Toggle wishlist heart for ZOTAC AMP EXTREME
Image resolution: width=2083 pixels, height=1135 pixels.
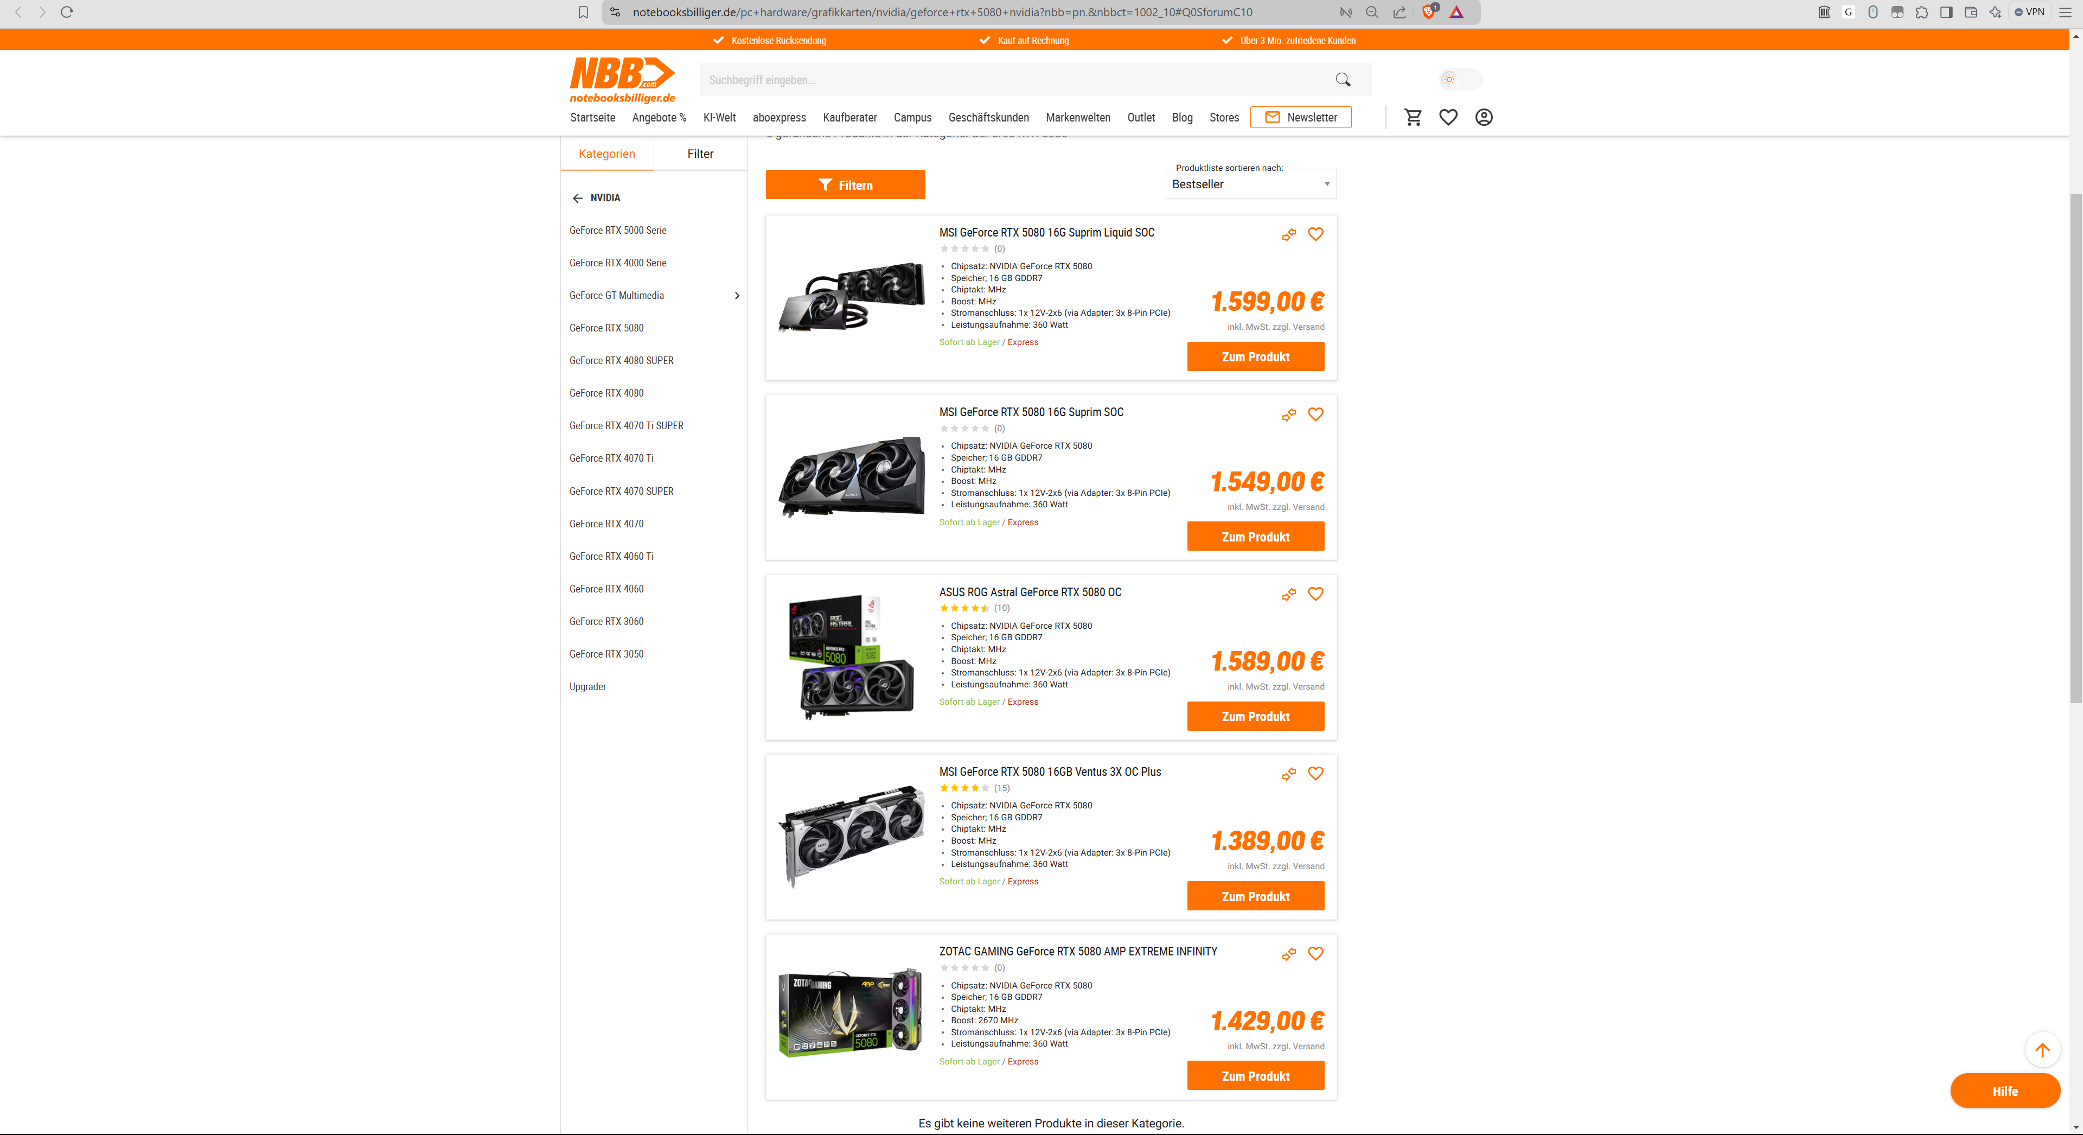tap(1315, 954)
